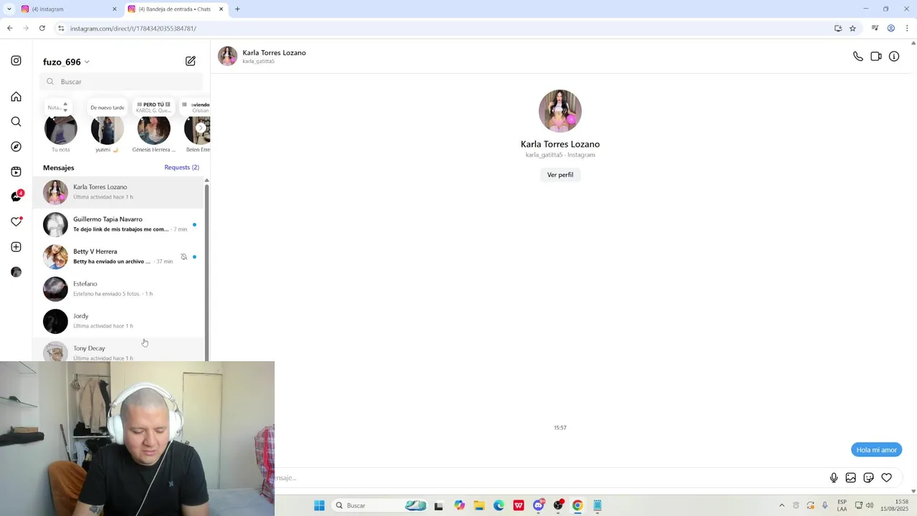Open Microsoft Edge from the taskbar
This screenshot has width=917, height=516.
(499, 506)
